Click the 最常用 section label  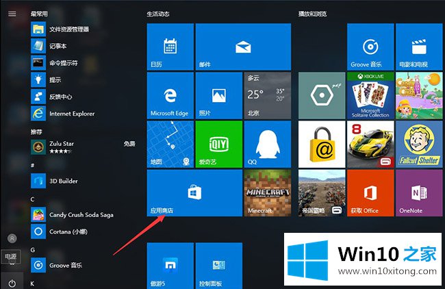coord(39,14)
